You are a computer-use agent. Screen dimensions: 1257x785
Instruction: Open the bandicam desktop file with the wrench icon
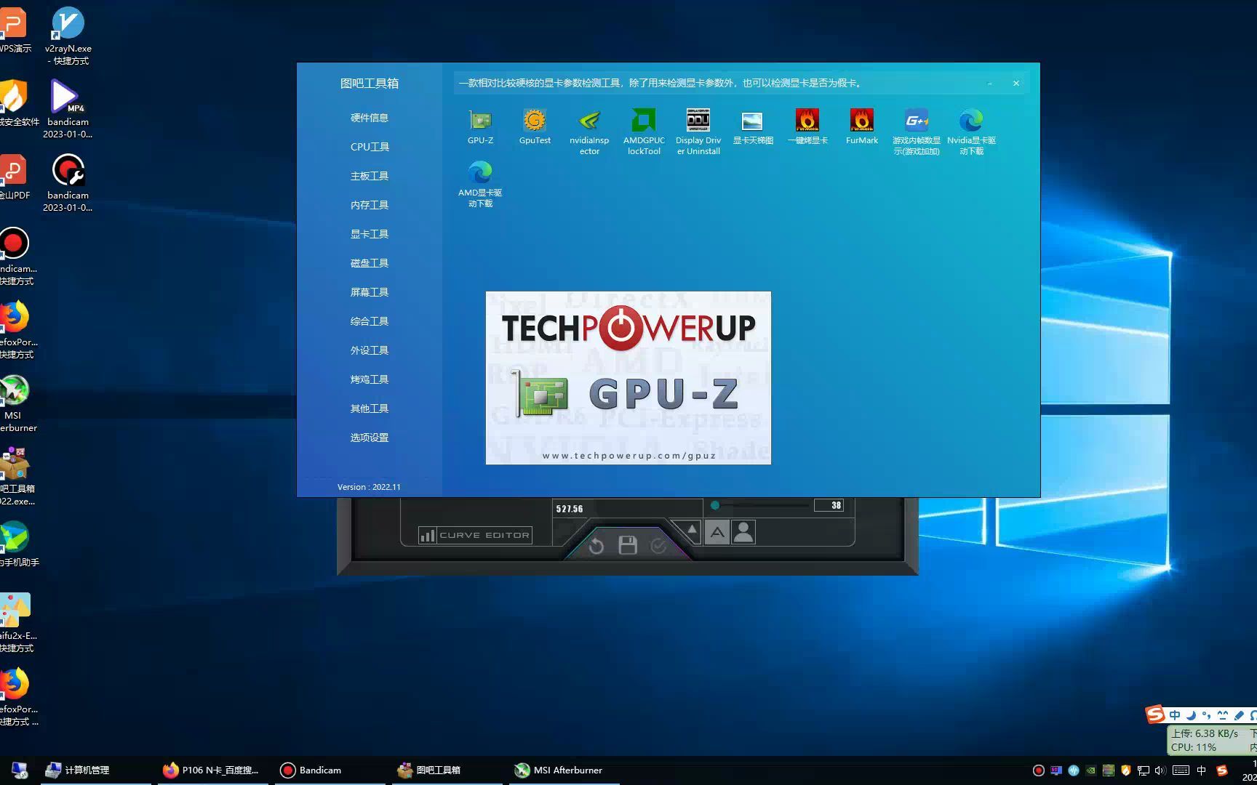pos(68,183)
